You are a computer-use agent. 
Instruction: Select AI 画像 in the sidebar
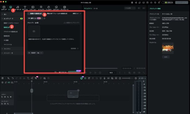[x=6, y=40]
